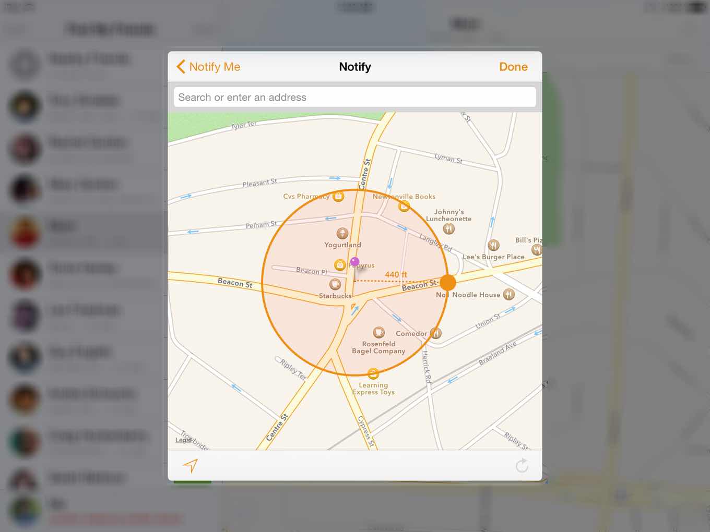
Task: Tap the CVS Pharmacy shop icon
Action: pyautogui.click(x=338, y=197)
